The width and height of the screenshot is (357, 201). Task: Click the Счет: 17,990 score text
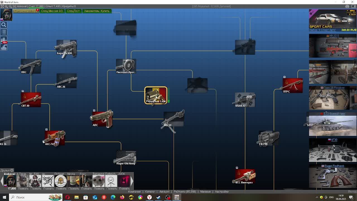(36, 6)
